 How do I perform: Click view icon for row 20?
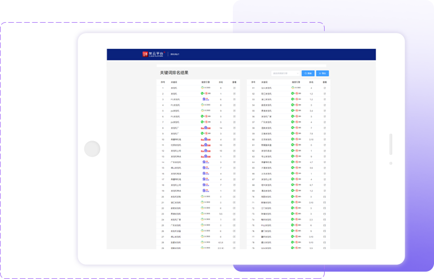[x=234, y=197]
